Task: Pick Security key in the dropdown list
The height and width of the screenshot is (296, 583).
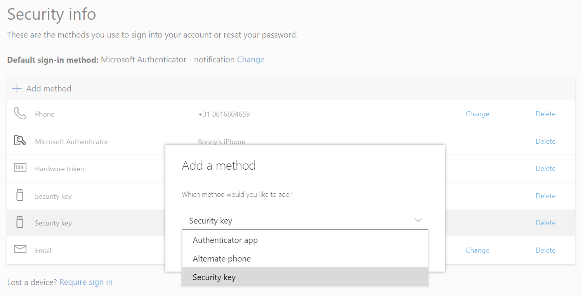Action: pos(214,277)
